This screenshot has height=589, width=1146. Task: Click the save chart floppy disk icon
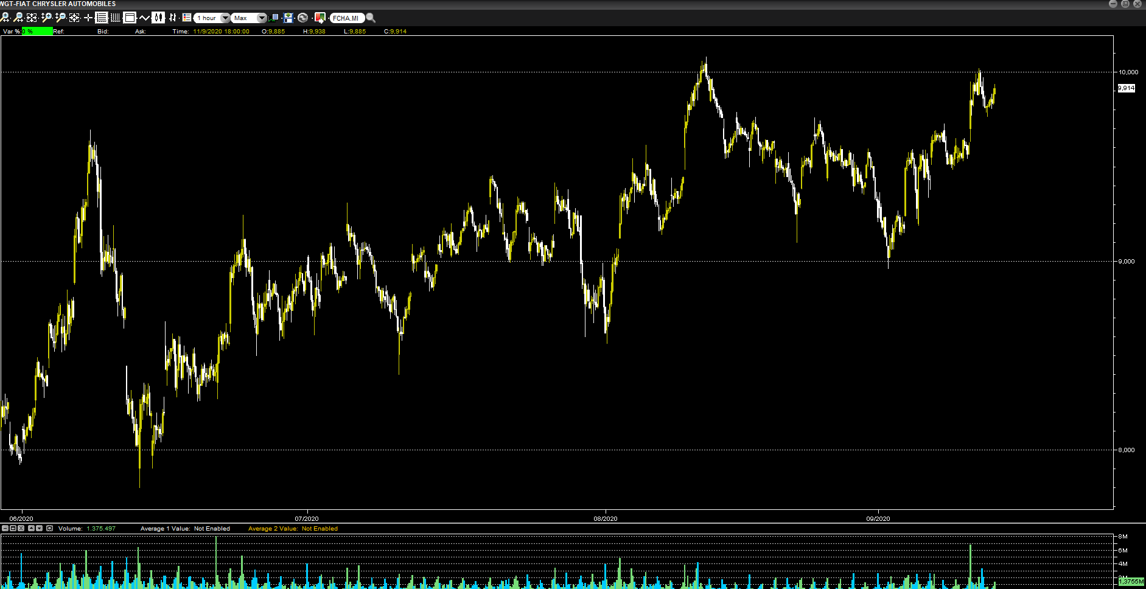288,18
